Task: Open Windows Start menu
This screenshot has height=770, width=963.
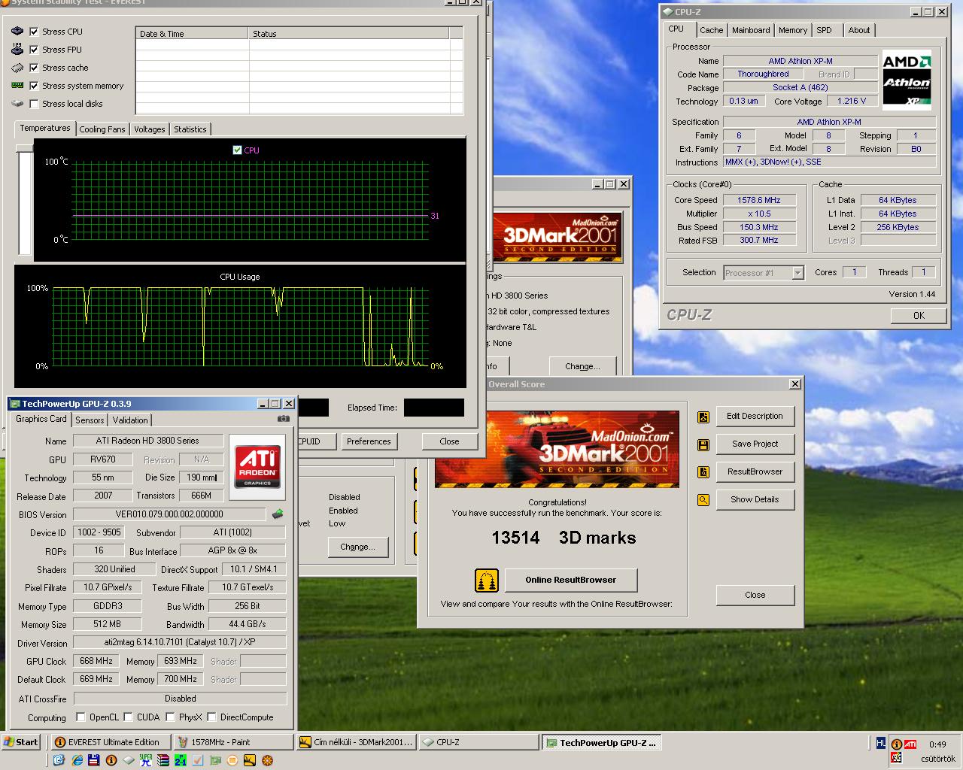Action: [21, 742]
